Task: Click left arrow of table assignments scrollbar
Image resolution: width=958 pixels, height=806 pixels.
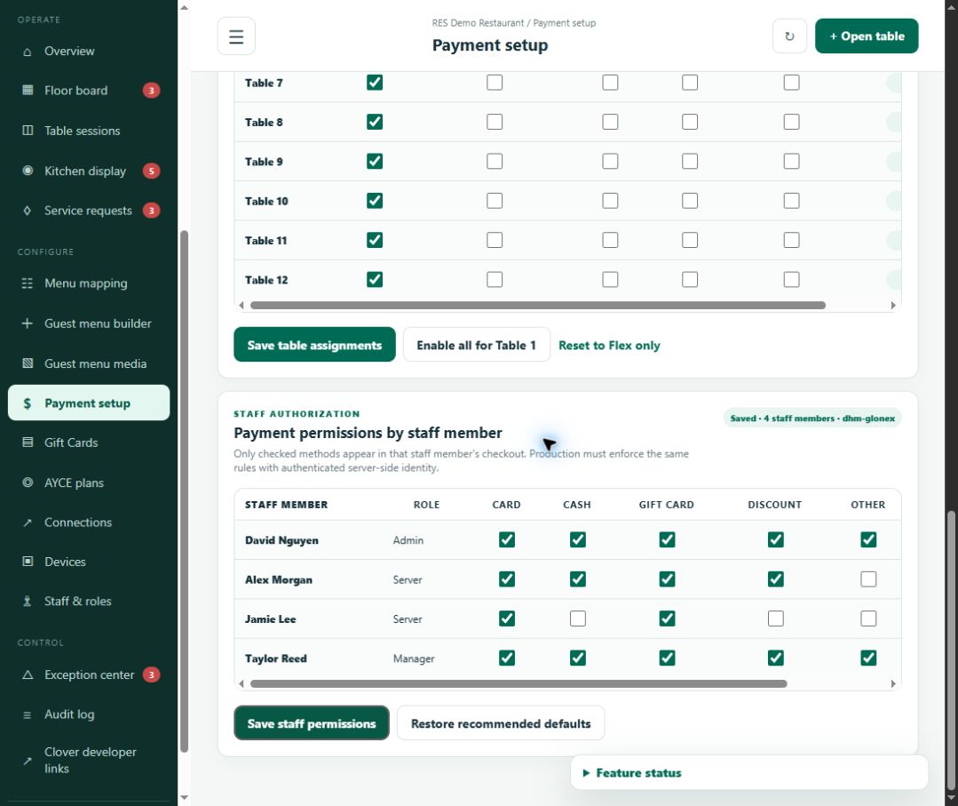Action: (241, 305)
